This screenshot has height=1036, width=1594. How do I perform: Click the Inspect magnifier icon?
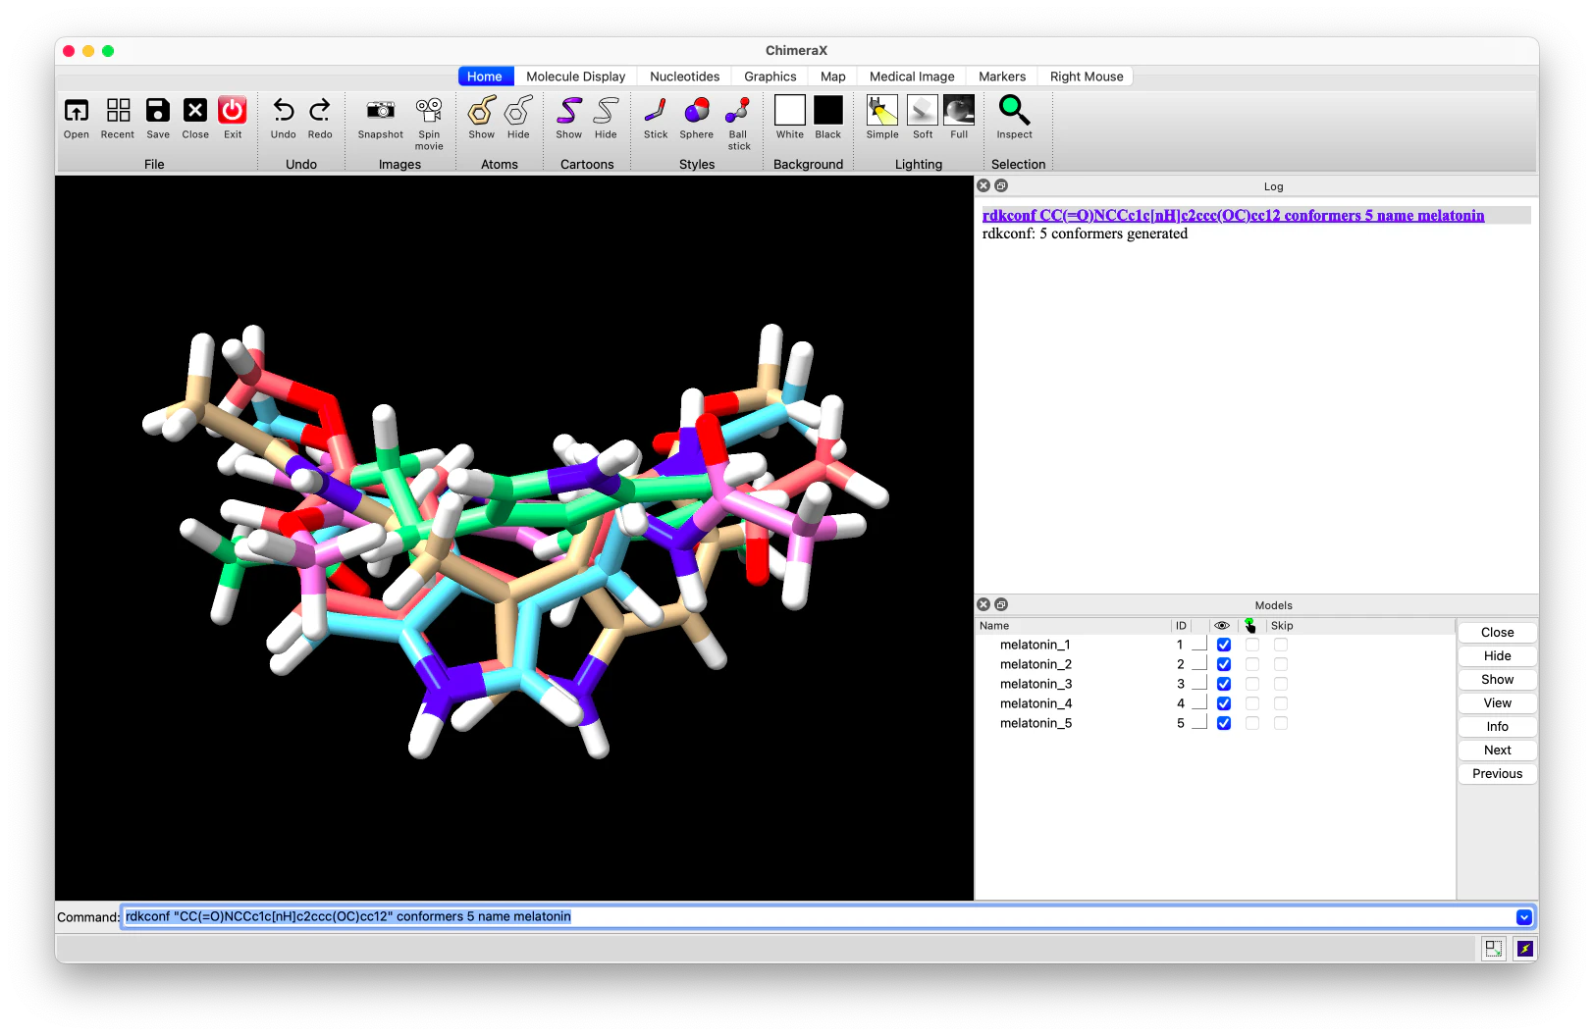(1014, 110)
